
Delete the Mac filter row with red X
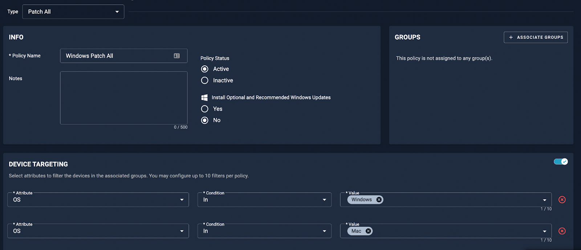562,231
